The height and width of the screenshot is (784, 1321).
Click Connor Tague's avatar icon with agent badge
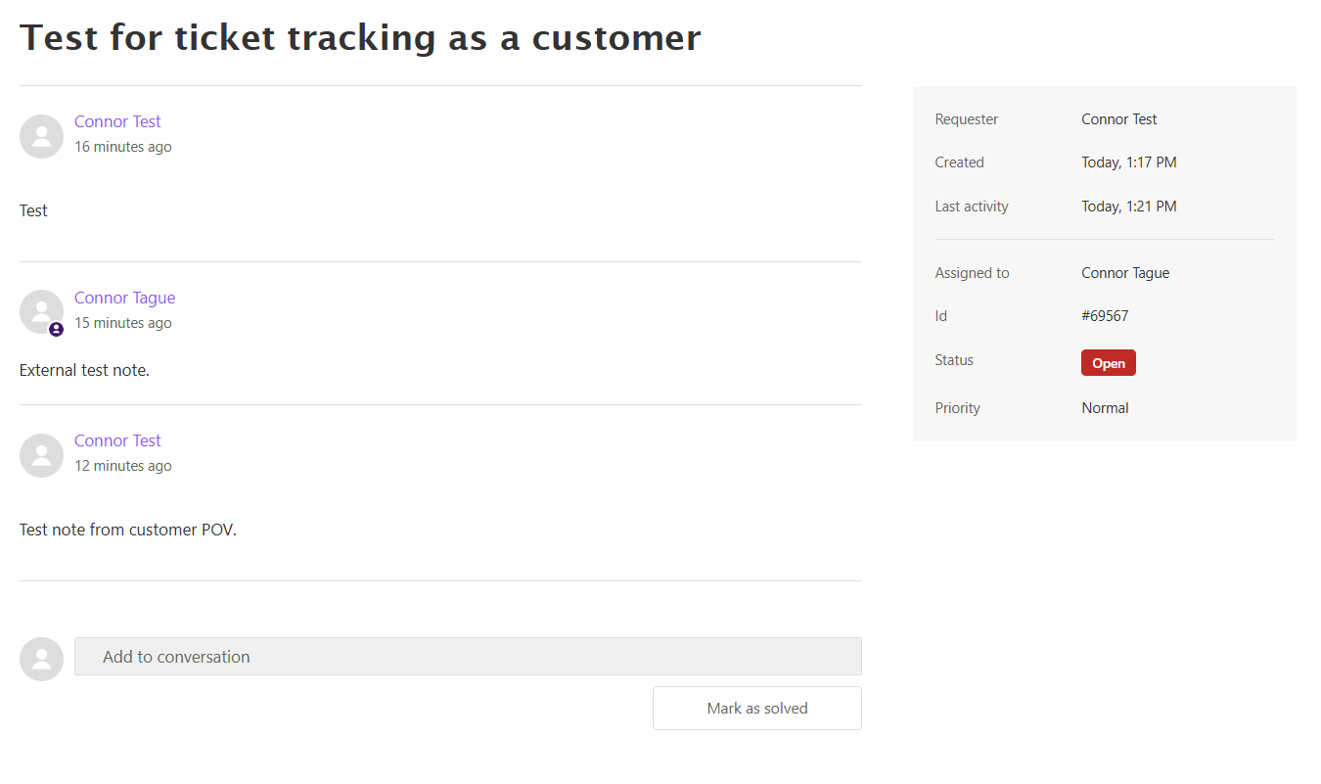click(x=41, y=312)
